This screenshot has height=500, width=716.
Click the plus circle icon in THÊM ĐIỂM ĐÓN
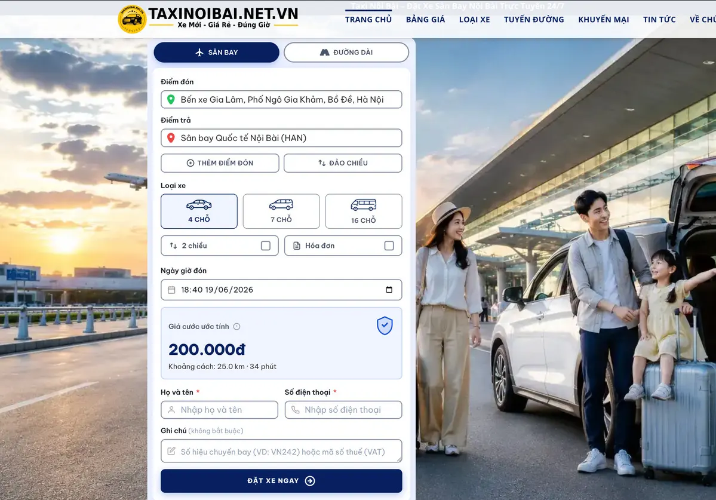tap(190, 163)
